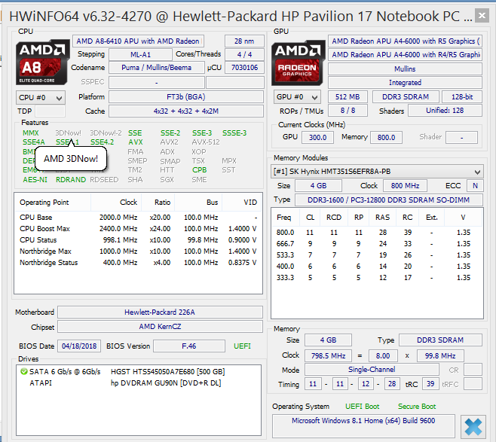496x442 pixels.
Task: Click the green SATA drive status icon
Action: click(23, 371)
